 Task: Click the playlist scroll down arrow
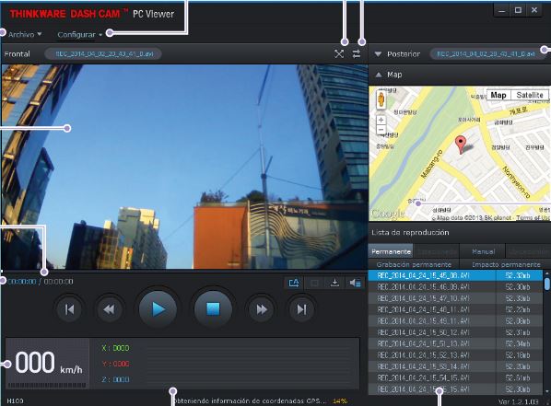coord(546,391)
